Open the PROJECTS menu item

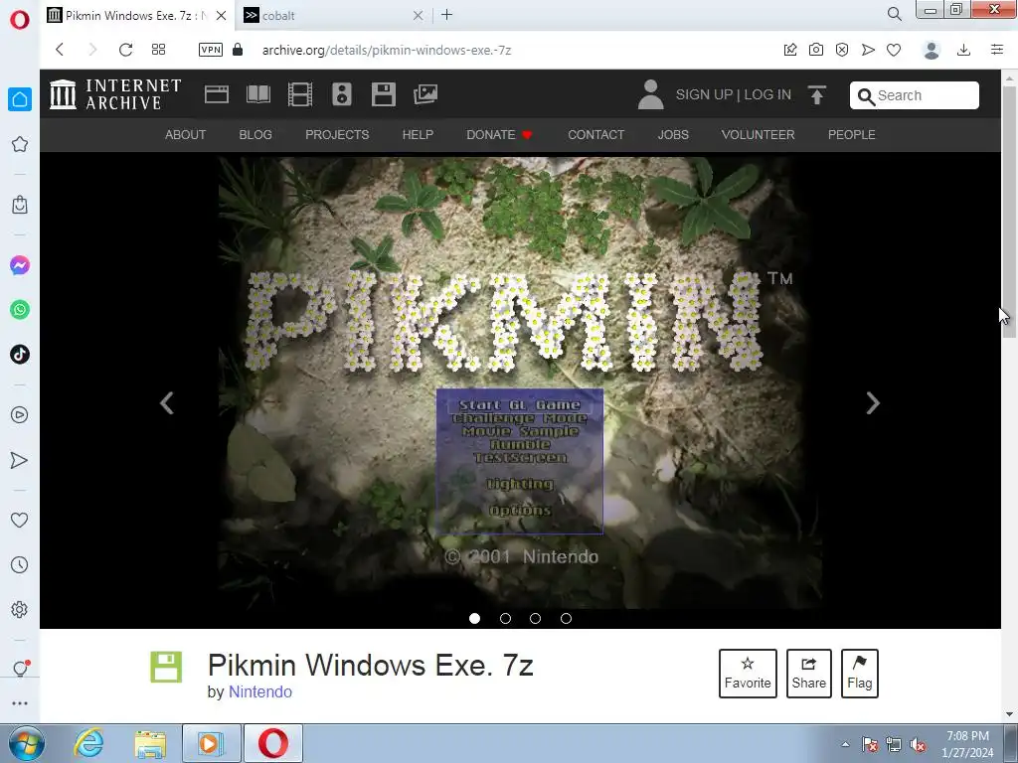coord(337,134)
